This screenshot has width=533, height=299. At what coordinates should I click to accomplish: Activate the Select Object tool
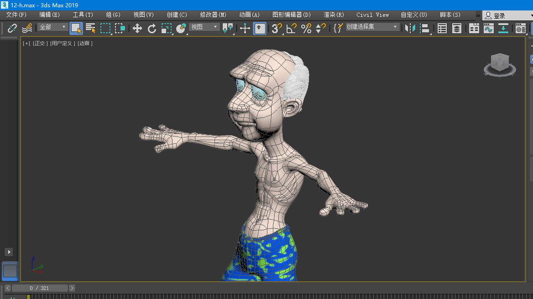[x=76, y=29]
